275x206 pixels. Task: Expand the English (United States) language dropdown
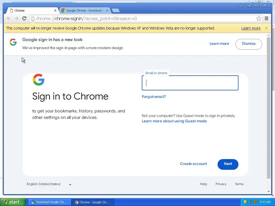click(x=49, y=184)
